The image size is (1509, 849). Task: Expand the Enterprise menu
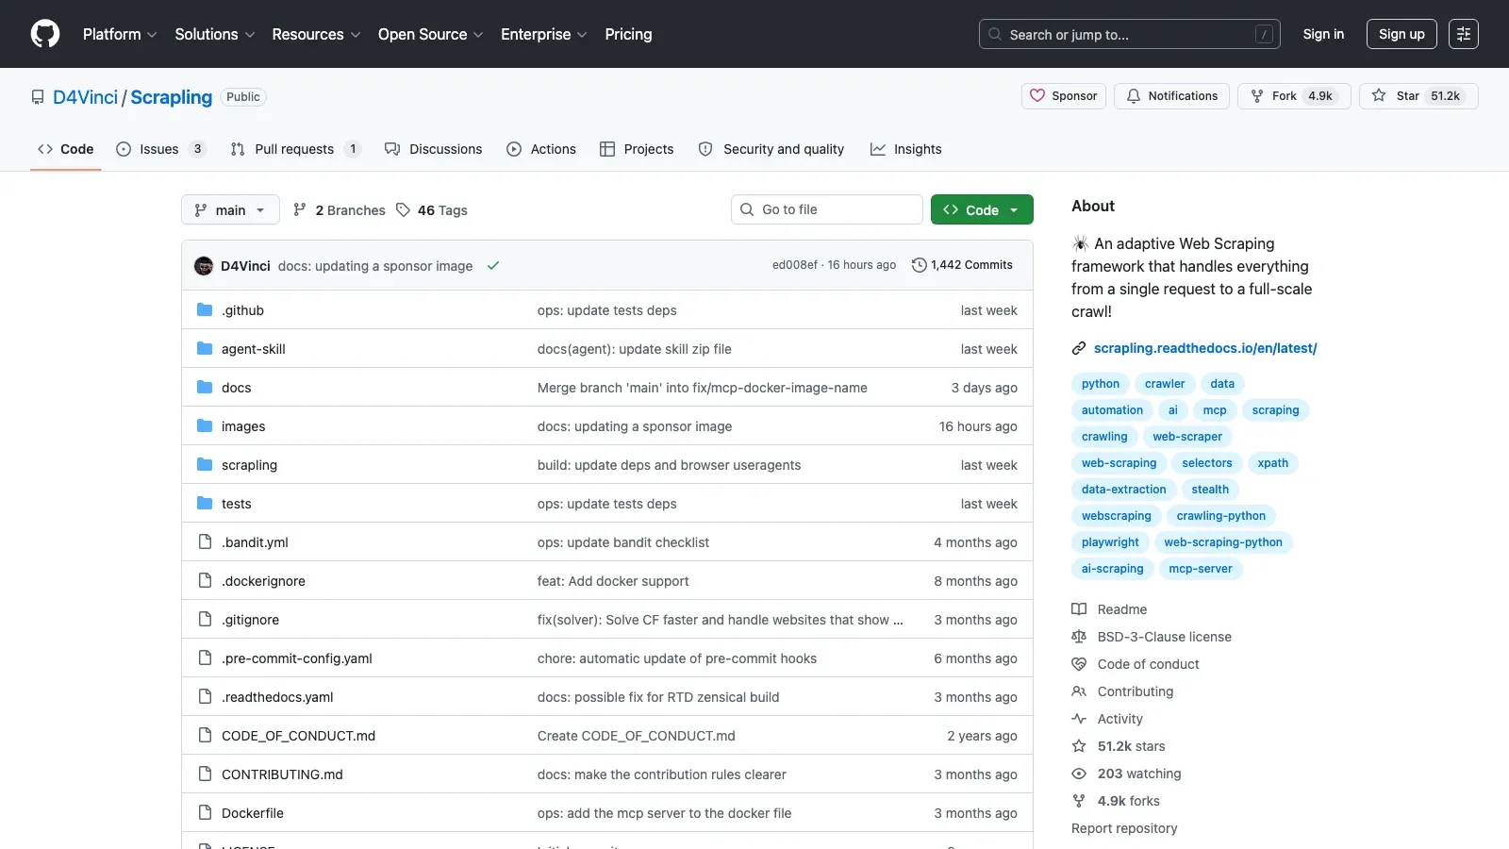[544, 34]
